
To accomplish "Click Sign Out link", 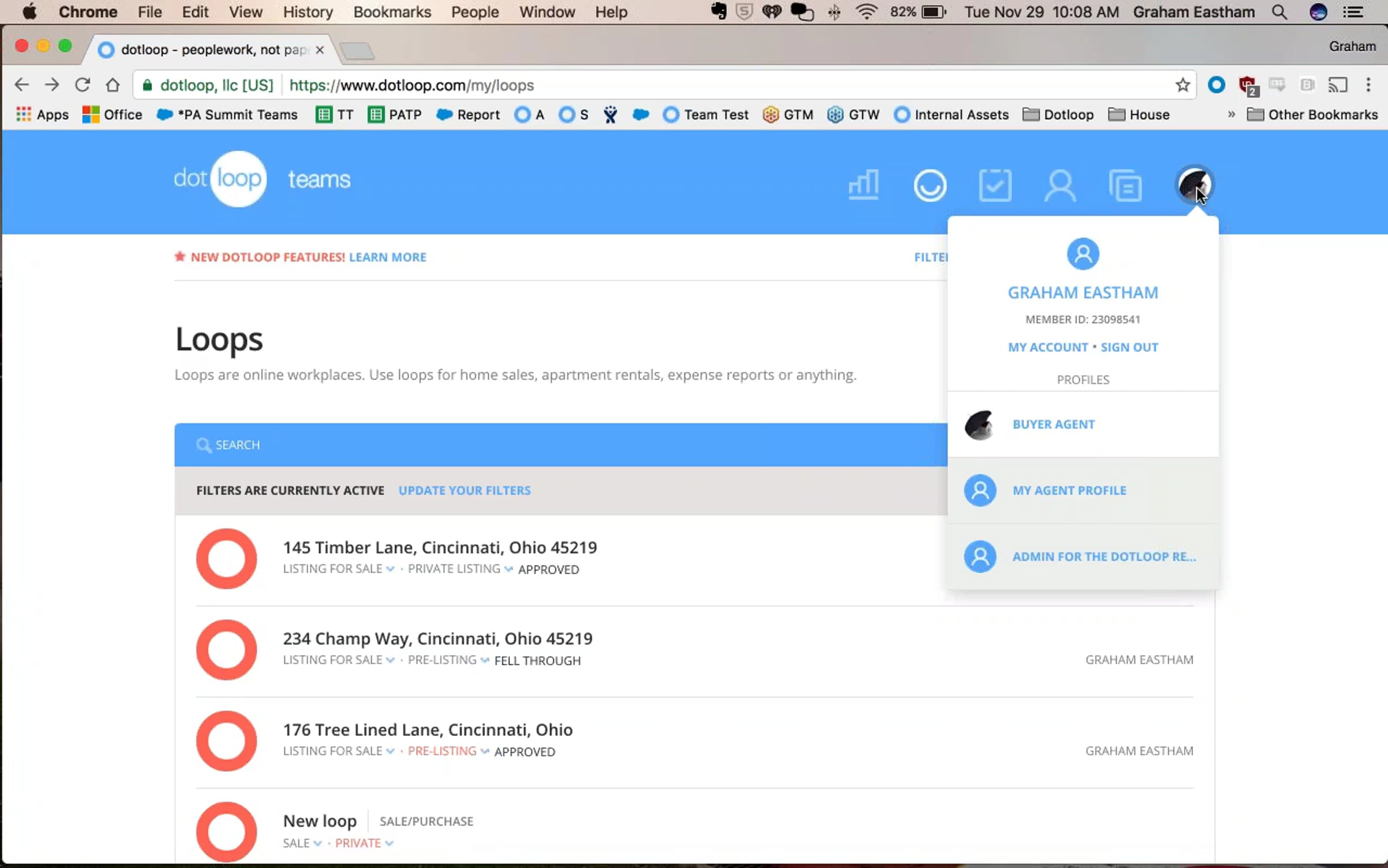I will tap(1128, 347).
